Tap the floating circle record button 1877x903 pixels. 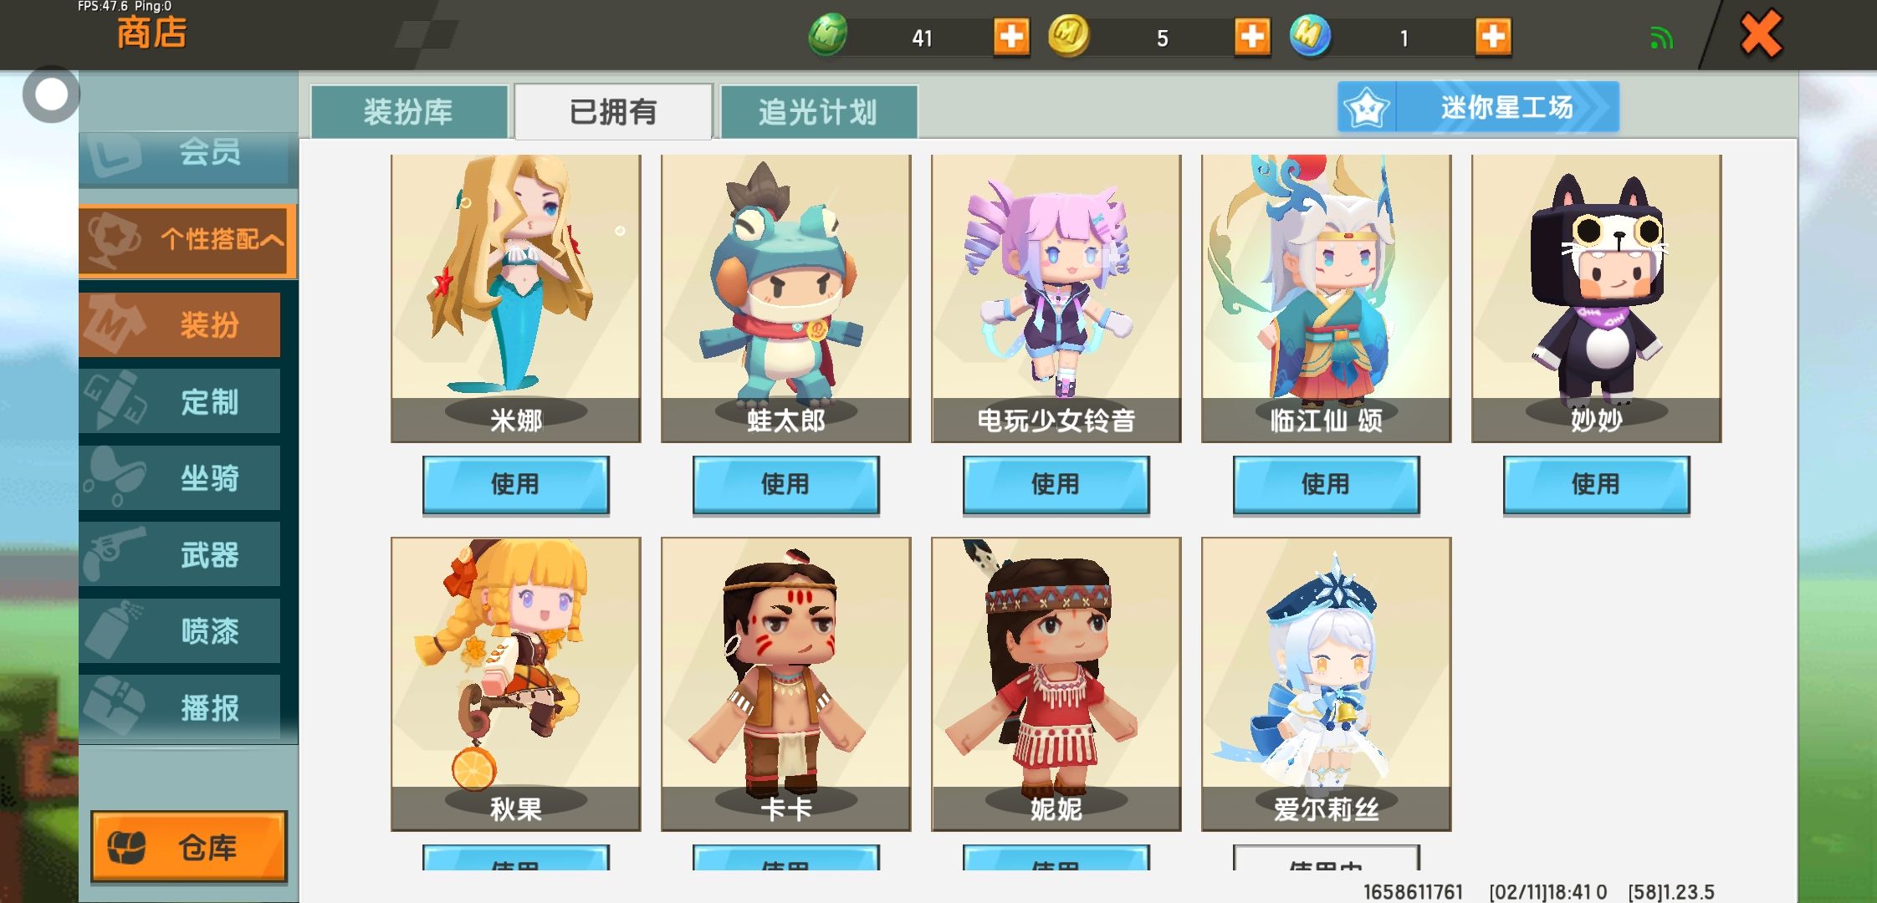51,94
